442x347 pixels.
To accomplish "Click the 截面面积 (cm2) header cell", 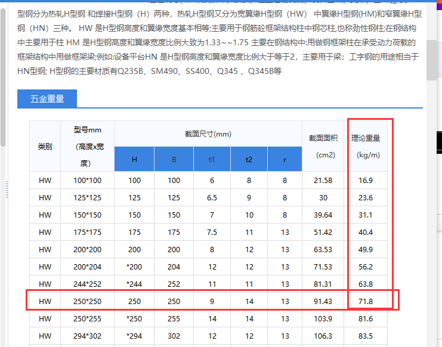I will pyautogui.click(x=323, y=146).
